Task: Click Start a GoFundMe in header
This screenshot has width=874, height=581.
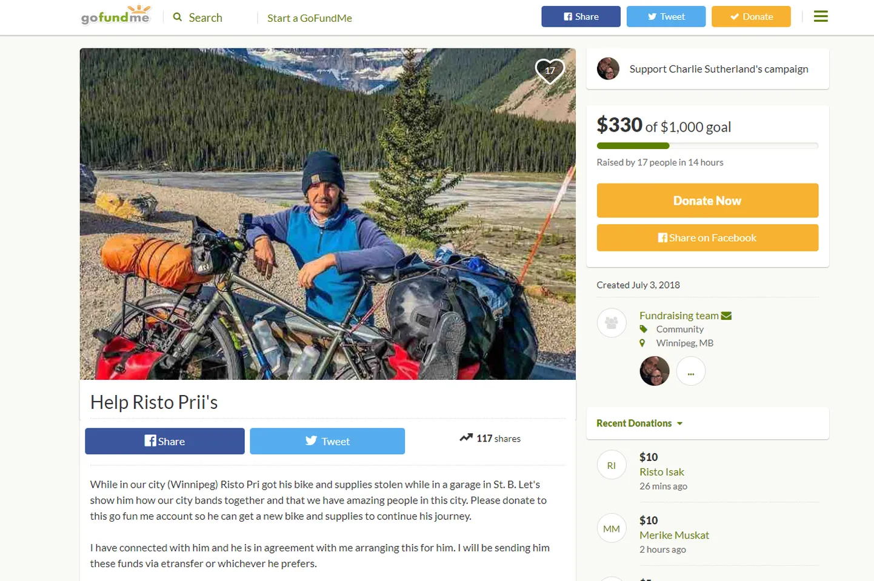Action: tap(310, 18)
